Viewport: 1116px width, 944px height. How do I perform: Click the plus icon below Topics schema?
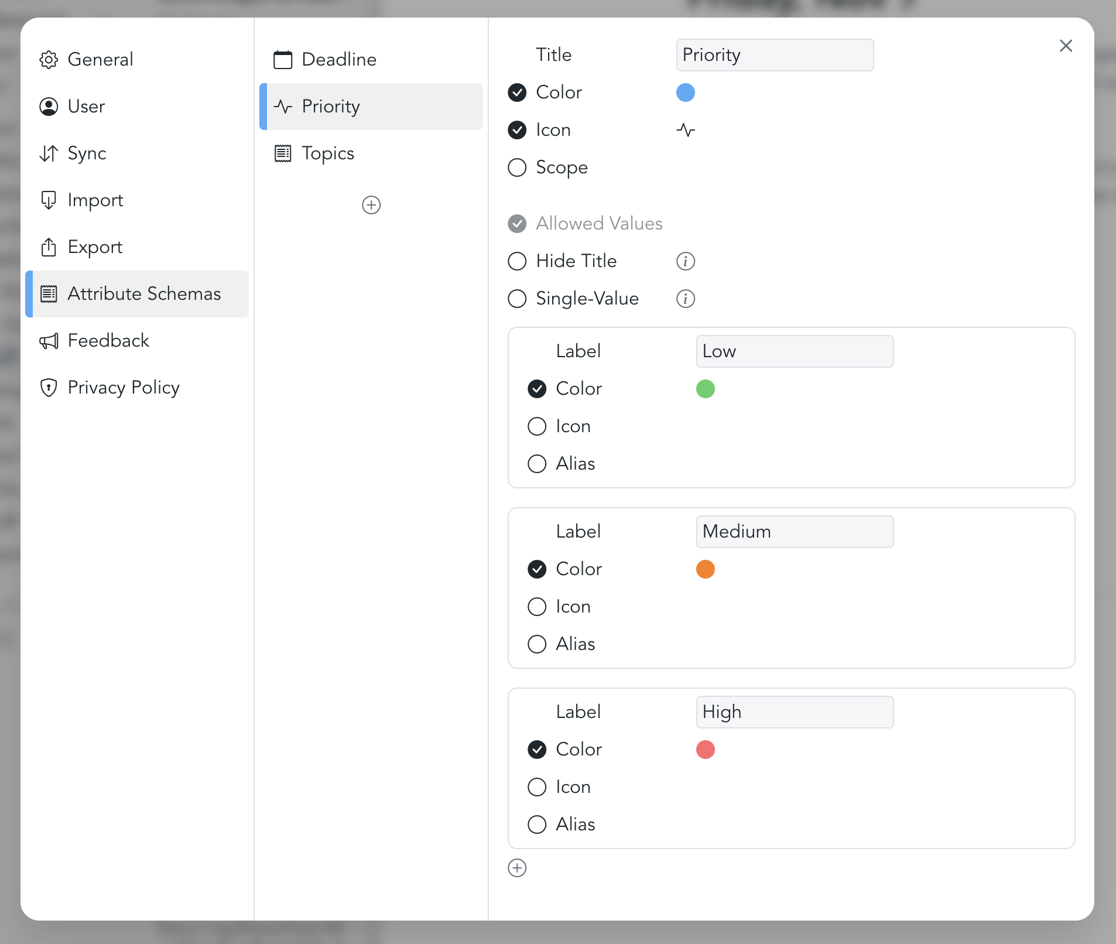click(x=371, y=205)
